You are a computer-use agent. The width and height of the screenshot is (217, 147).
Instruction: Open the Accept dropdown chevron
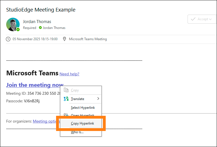210,19
